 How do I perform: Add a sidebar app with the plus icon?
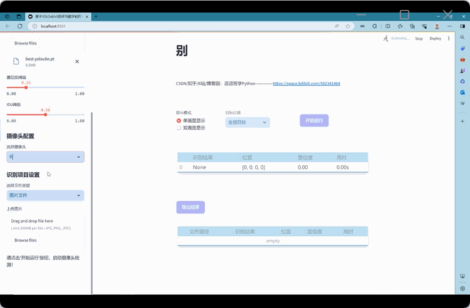462,121
